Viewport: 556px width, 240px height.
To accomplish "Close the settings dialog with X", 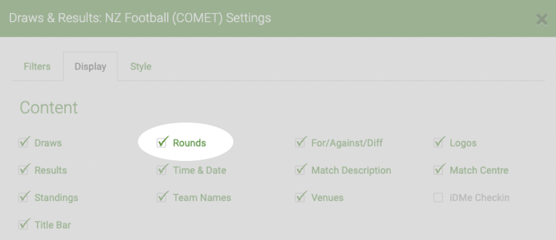I will pyautogui.click(x=542, y=20).
